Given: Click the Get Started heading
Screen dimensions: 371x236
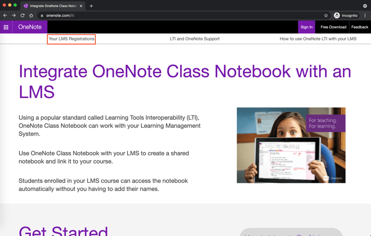Looking at the screenshot, I should (64, 231).
